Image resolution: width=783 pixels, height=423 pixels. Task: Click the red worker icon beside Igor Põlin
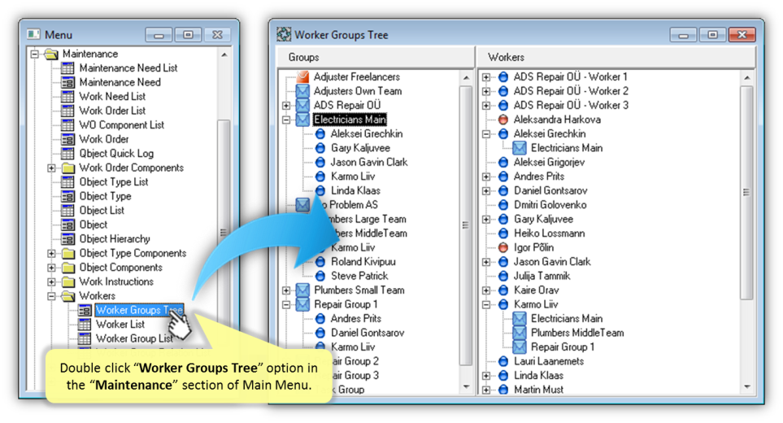[503, 248]
